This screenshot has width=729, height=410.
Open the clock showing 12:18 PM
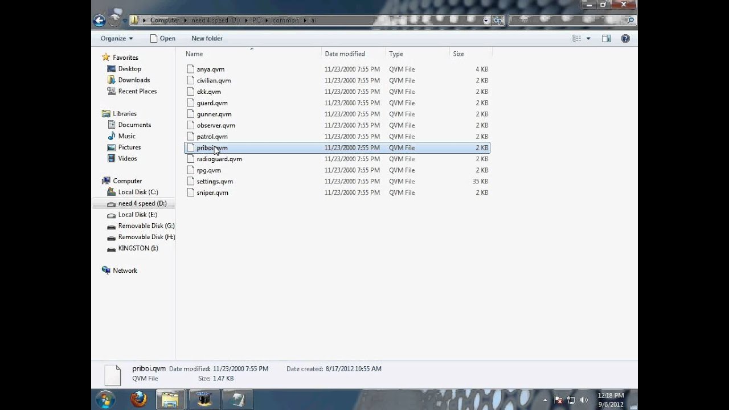tap(611, 400)
